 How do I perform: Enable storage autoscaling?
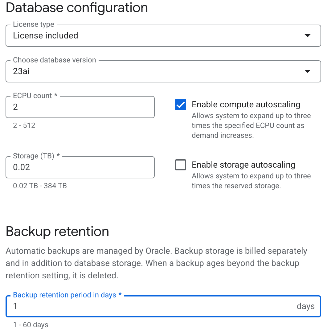click(x=180, y=165)
